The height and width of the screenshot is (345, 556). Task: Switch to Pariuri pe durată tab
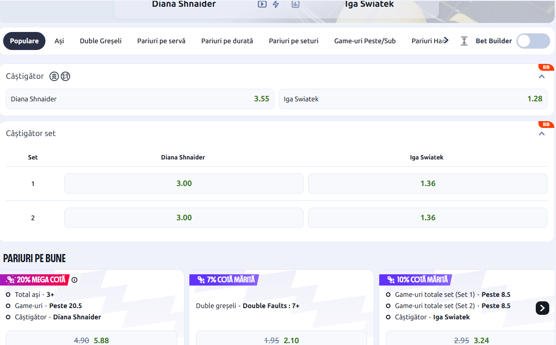(227, 41)
